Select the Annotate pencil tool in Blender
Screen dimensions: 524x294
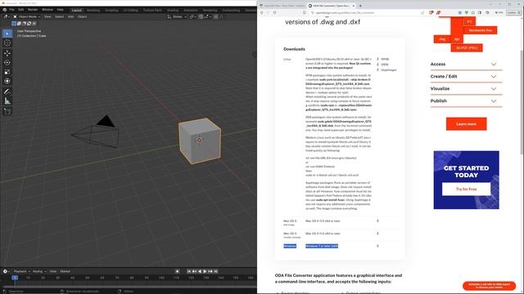[x=7, y=91]
